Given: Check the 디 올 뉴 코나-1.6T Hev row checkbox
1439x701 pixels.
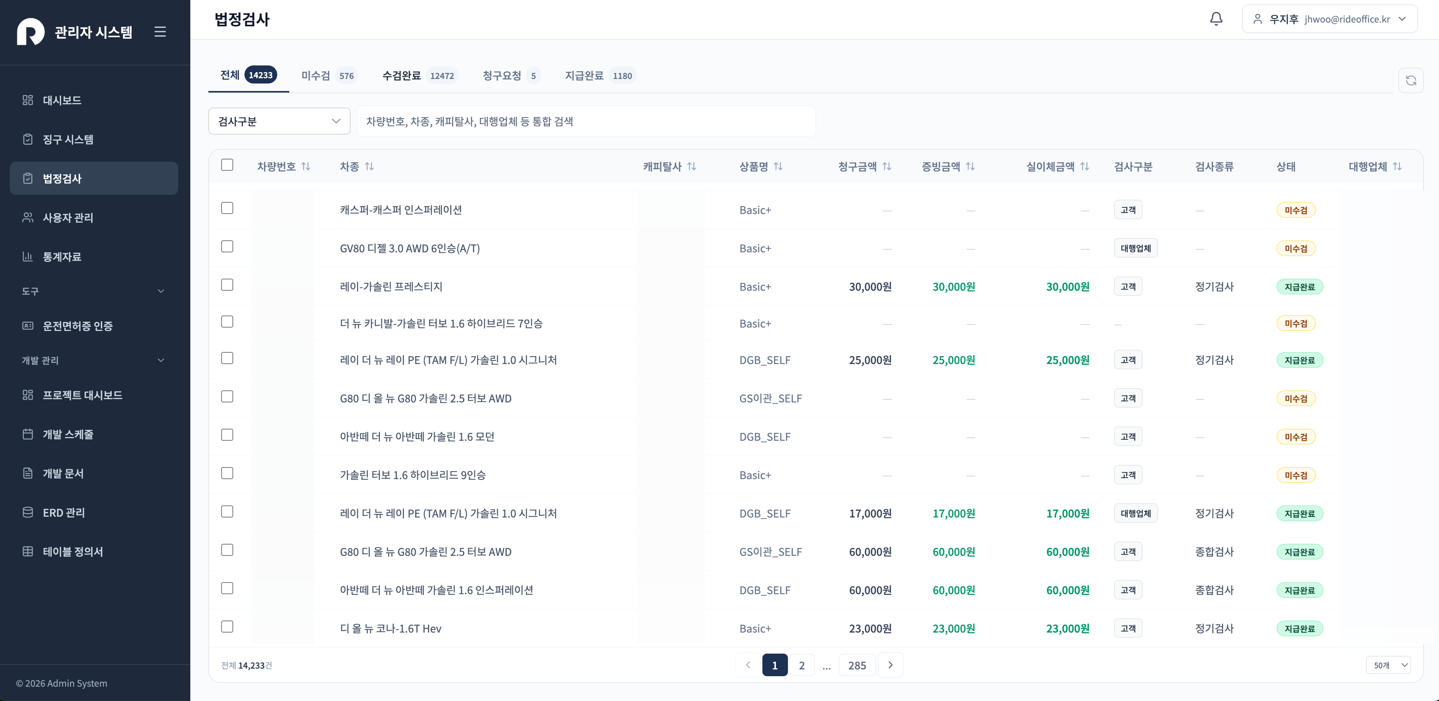Looking at the screenshot, I should [x=227, y=627].
